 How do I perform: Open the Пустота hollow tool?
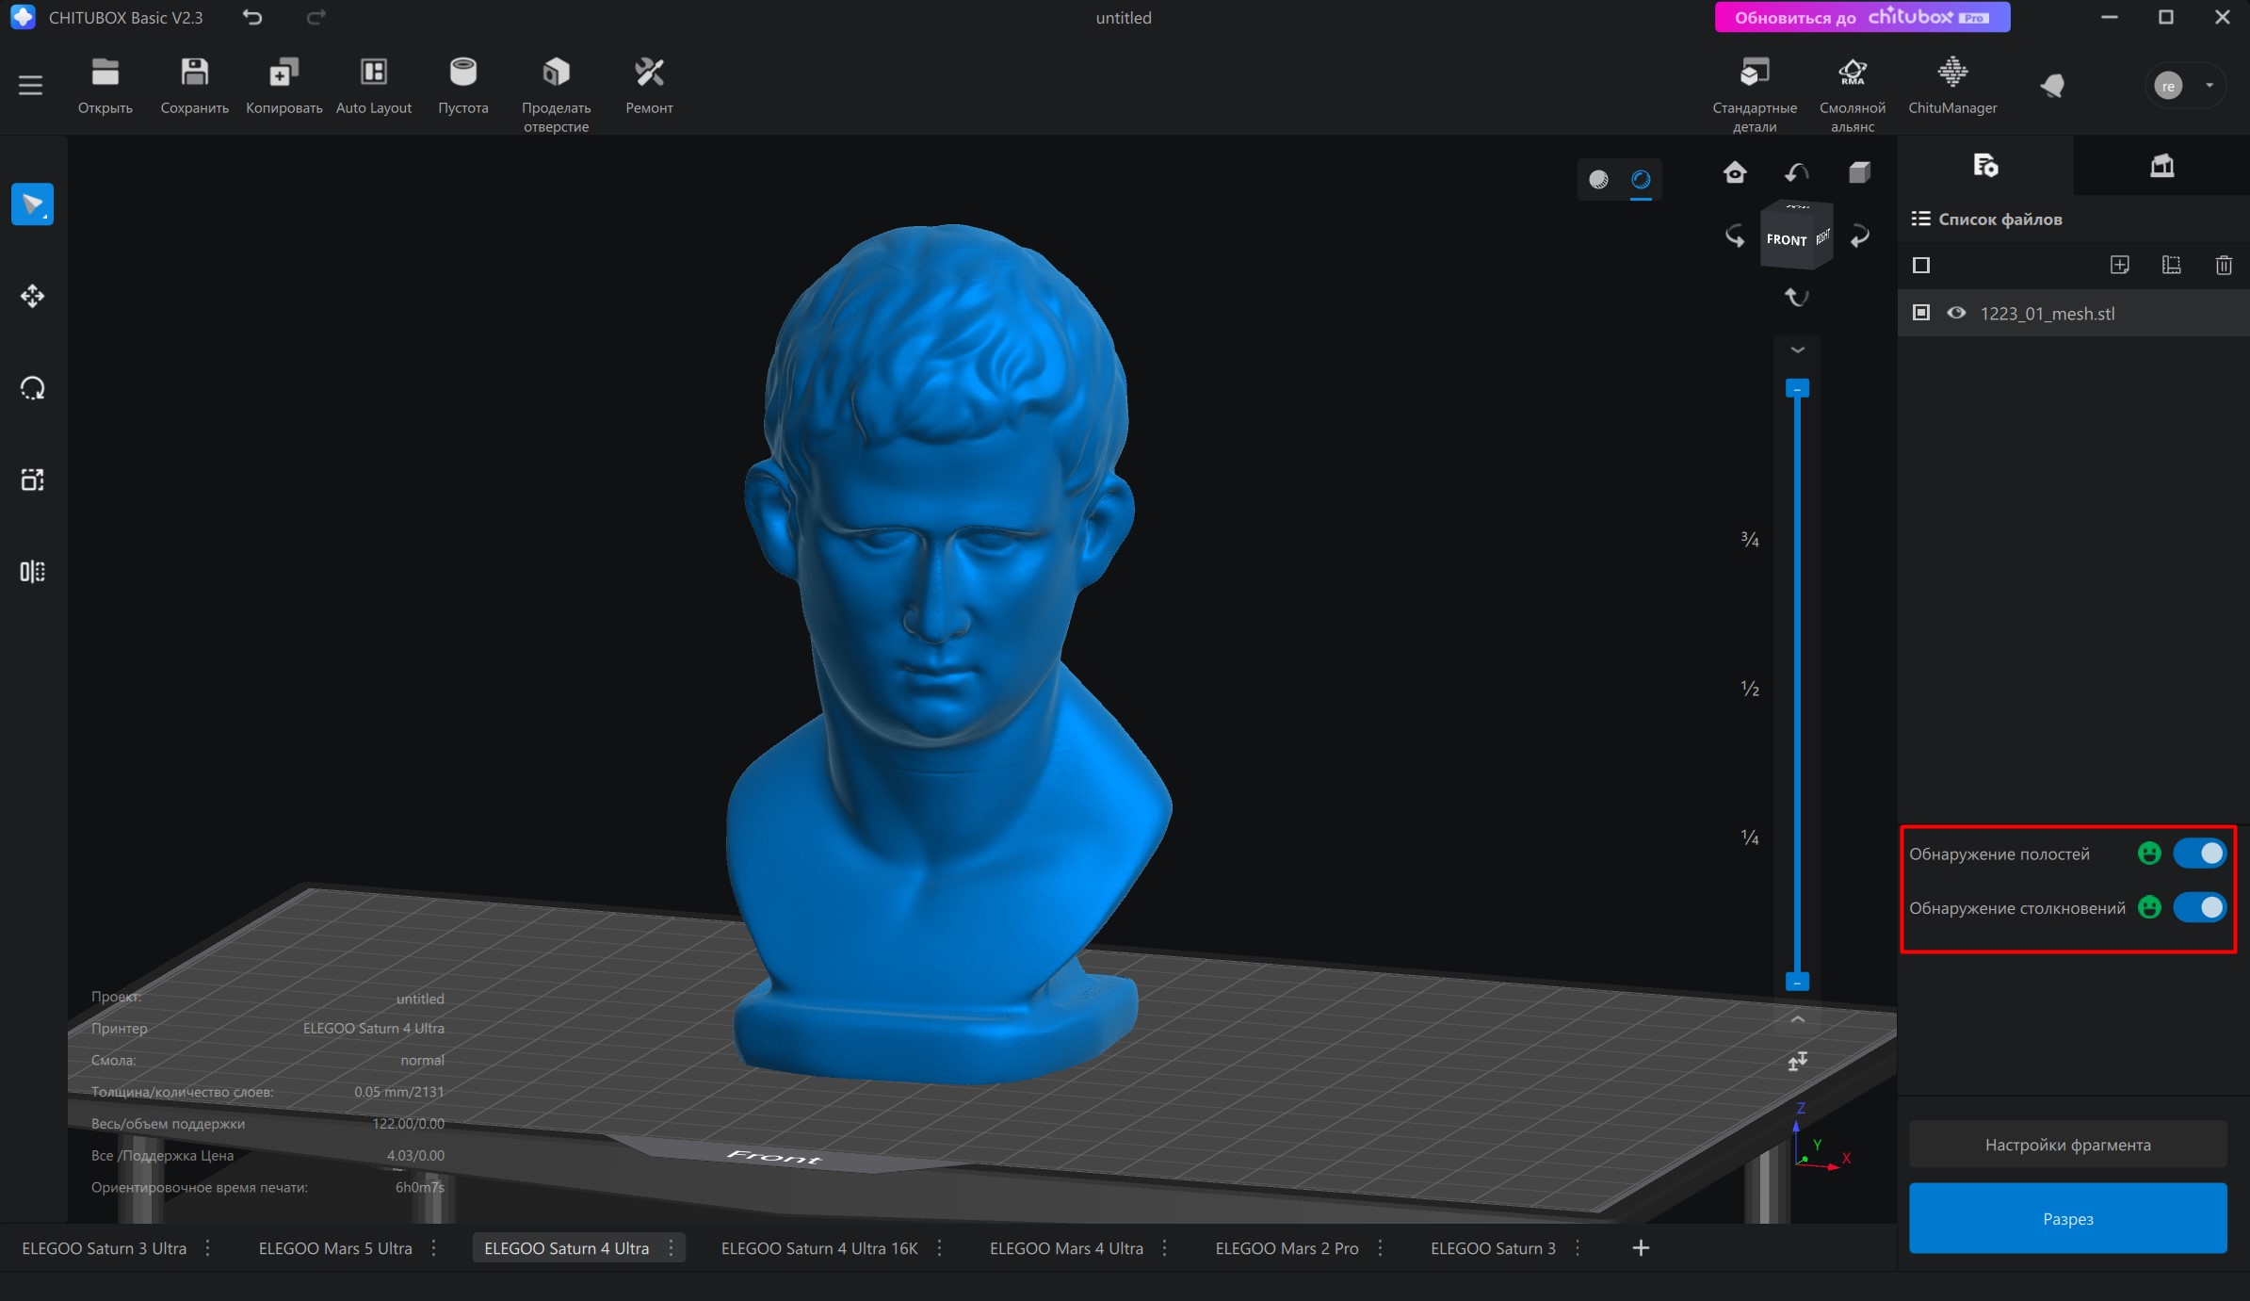[462, 73]
